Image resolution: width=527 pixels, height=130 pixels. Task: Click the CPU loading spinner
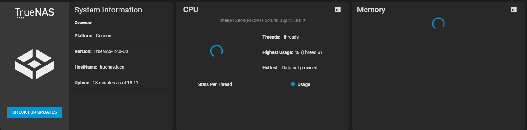[x=216, y=51]
